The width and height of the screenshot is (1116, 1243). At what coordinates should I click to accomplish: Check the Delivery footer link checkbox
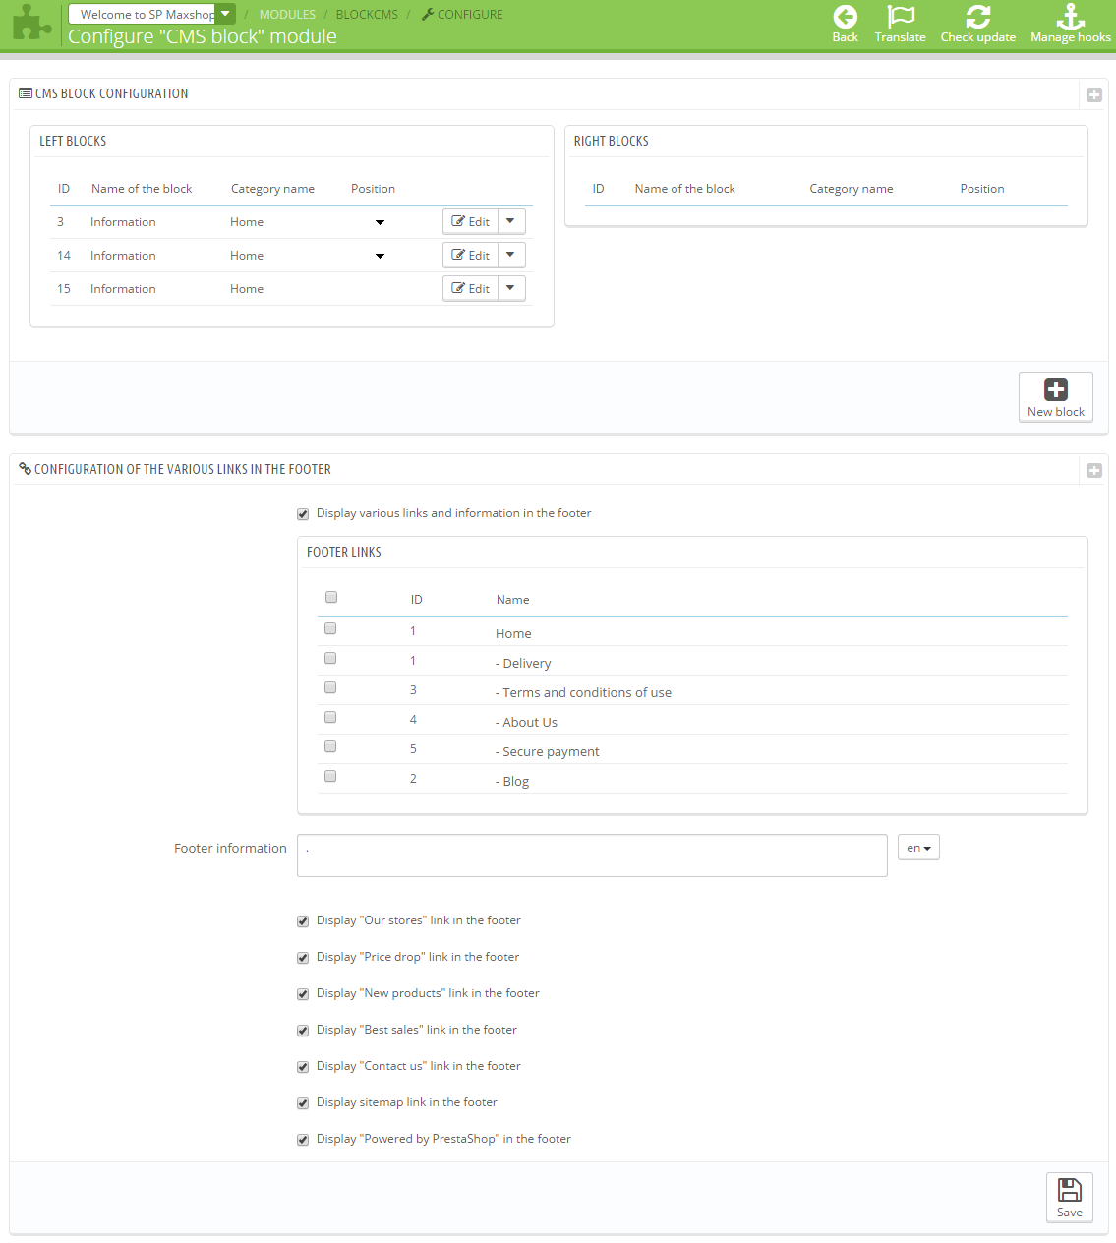tap(330, 658)
